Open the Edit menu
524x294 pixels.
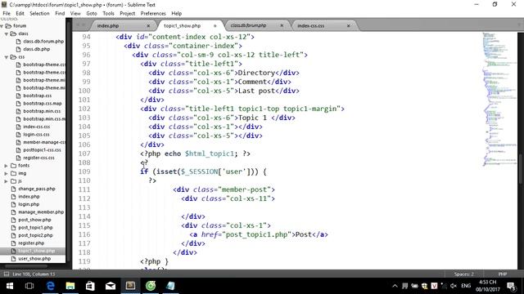click(x=20, y=13)
